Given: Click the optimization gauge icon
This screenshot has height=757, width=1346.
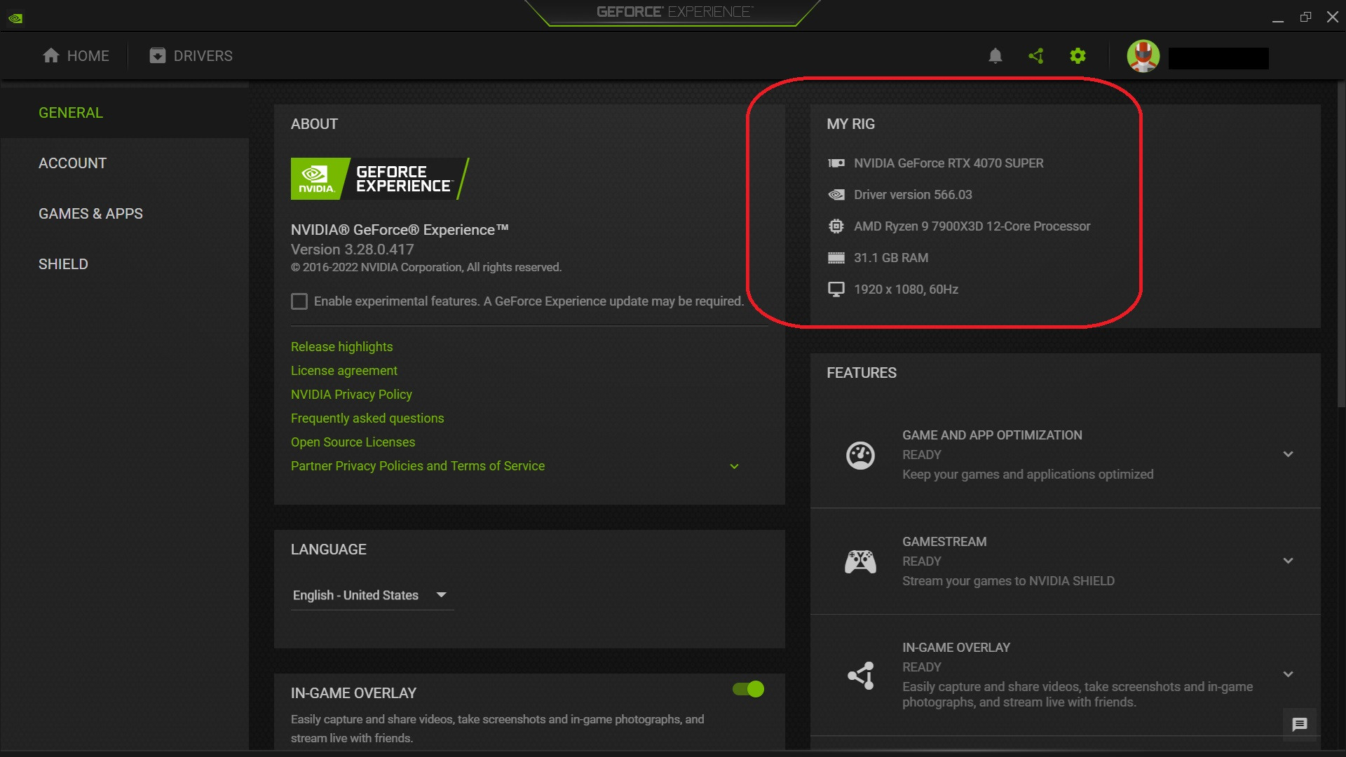Looking at the screenshot, I should (x=860, y=456).
